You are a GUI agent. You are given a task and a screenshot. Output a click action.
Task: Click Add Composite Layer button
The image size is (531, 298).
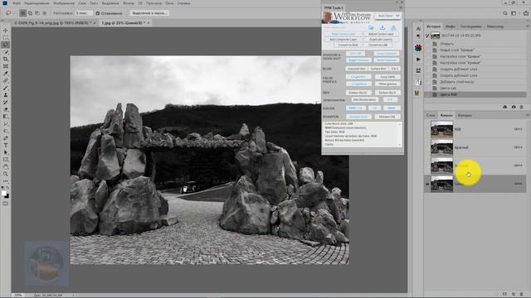tap(343, 39)
